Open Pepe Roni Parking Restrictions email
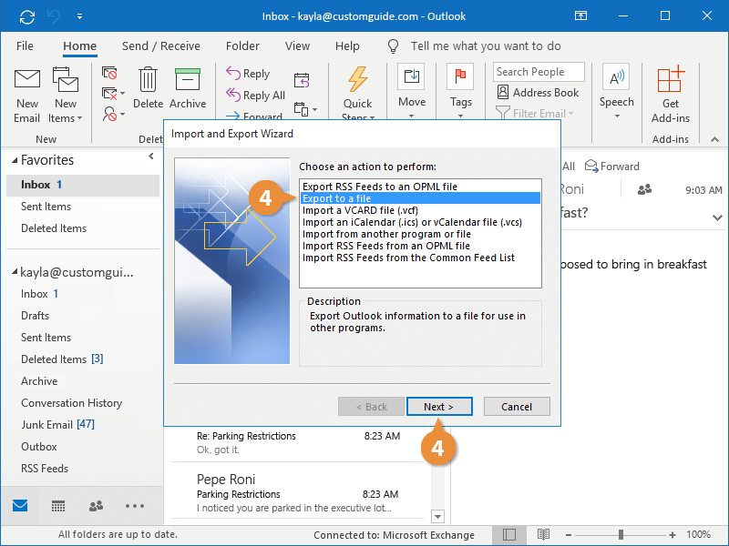 point(297,493)
